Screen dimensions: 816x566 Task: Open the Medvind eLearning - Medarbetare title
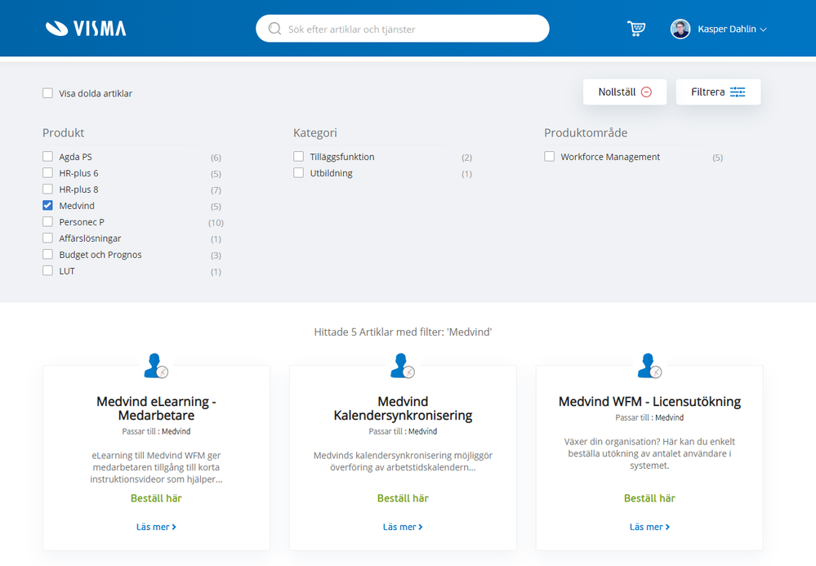(x=156, y=408)
